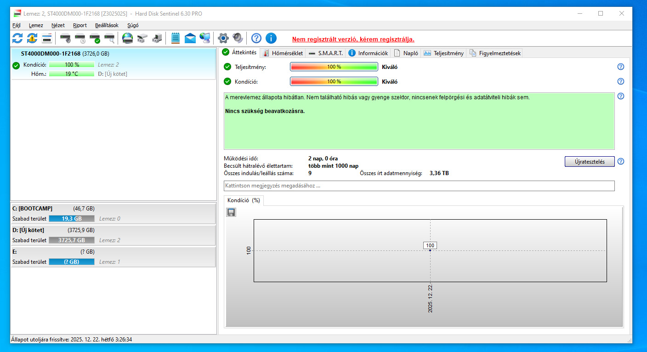Screen dimensions: 647x352
Task: Click help icon next to Újratesztelés
Action: point(621,161)
